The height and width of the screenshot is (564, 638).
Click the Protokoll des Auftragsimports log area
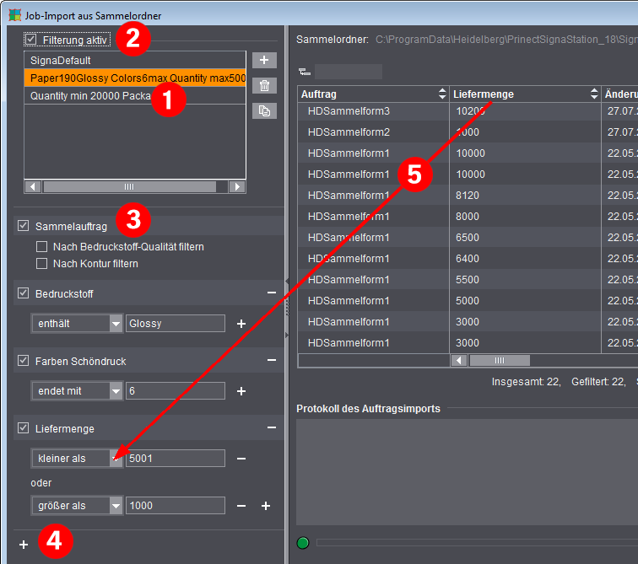(x=468, y=472)
